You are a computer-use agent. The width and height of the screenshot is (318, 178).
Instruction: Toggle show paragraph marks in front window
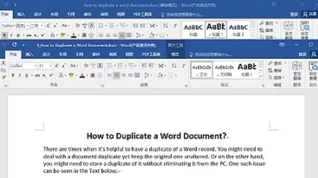184,66
